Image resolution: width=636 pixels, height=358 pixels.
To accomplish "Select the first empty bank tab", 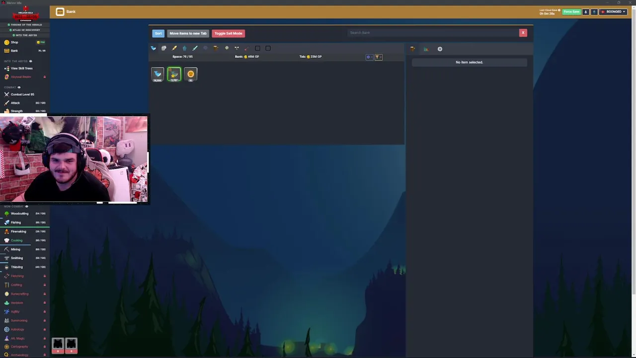I will tap(257, 48).
